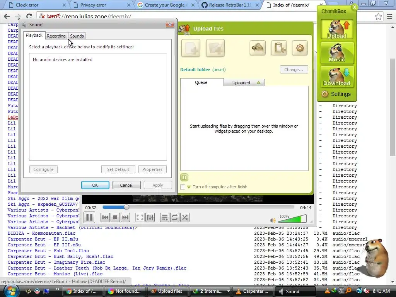
Task: Click Cancel in the Sound dialog
Action: [126, 185]
